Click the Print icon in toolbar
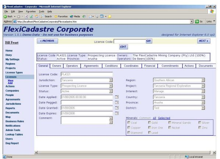 click(x=97, y=17)
